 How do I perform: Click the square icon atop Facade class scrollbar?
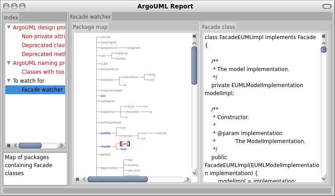tap(324, 36)
